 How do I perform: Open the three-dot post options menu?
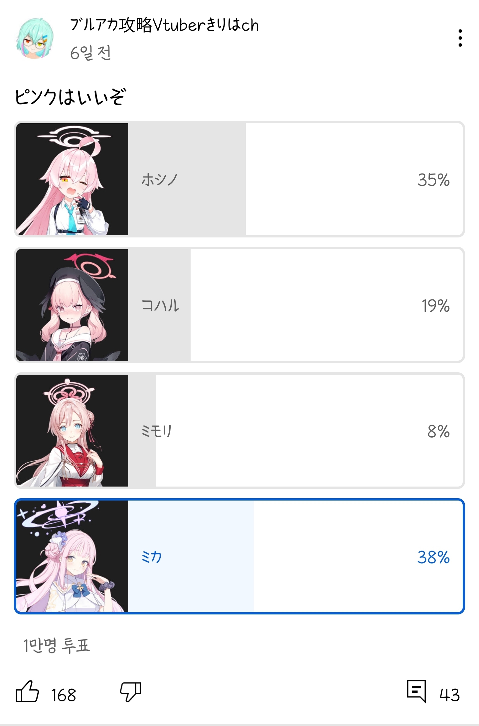pyautogui.click(x=460, y=38)
